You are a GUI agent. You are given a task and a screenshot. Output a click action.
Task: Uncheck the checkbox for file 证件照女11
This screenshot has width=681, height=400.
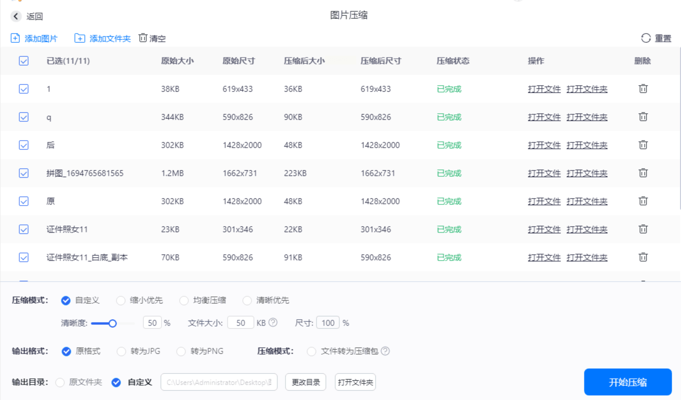(x=24, y=229)
